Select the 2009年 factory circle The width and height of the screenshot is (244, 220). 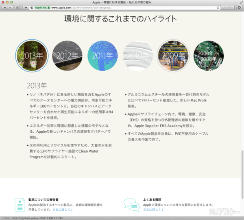173,56
